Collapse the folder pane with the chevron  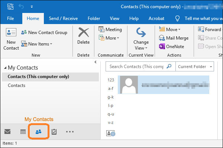[96, 62]
